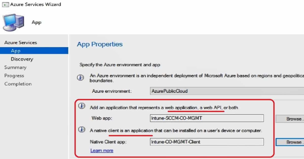This screenshot has width=304, height=159.
Task: Click the info icon beside Azure environment description
Action: tap(81, 77)
